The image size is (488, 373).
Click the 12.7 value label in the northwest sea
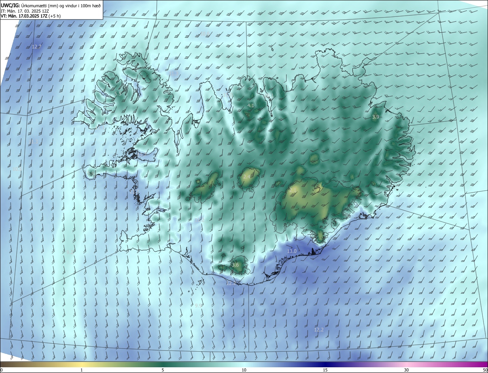pos(37,47)
